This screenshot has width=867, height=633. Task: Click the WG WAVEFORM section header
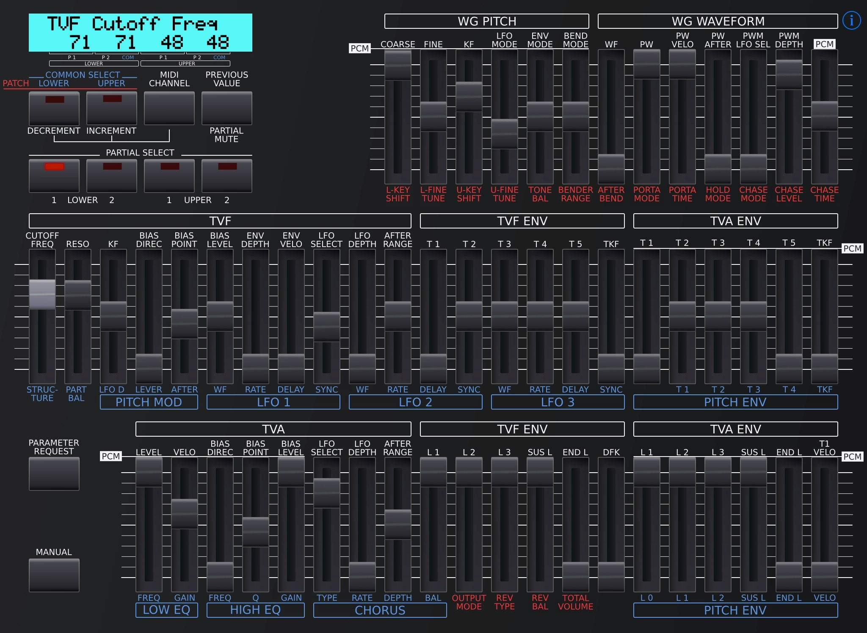(x=718, y=21)
